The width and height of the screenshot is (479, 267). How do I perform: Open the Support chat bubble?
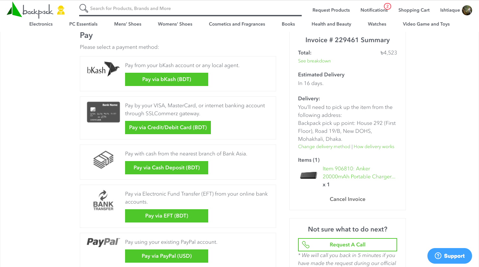point(450,256)
